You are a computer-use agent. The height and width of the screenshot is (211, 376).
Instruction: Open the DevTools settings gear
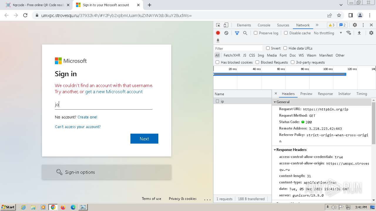click(x=355, y=25)
